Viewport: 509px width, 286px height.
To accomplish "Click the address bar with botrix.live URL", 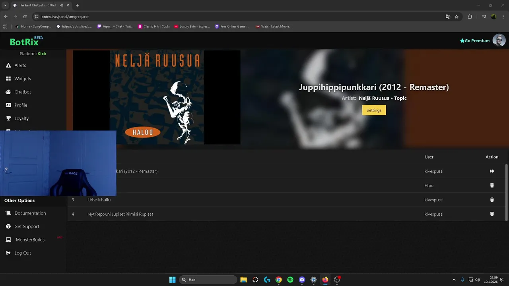I will pyautogui.click(x=239, y=17).
